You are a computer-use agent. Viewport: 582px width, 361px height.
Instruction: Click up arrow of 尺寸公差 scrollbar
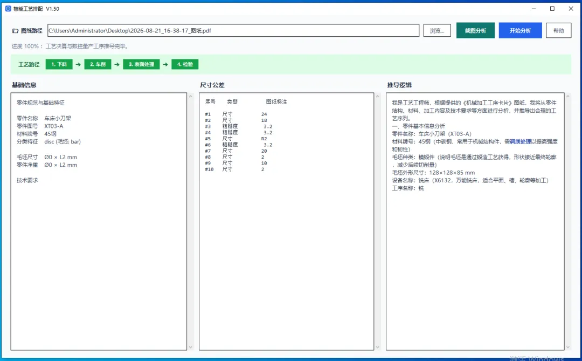[x=377, y=96]
